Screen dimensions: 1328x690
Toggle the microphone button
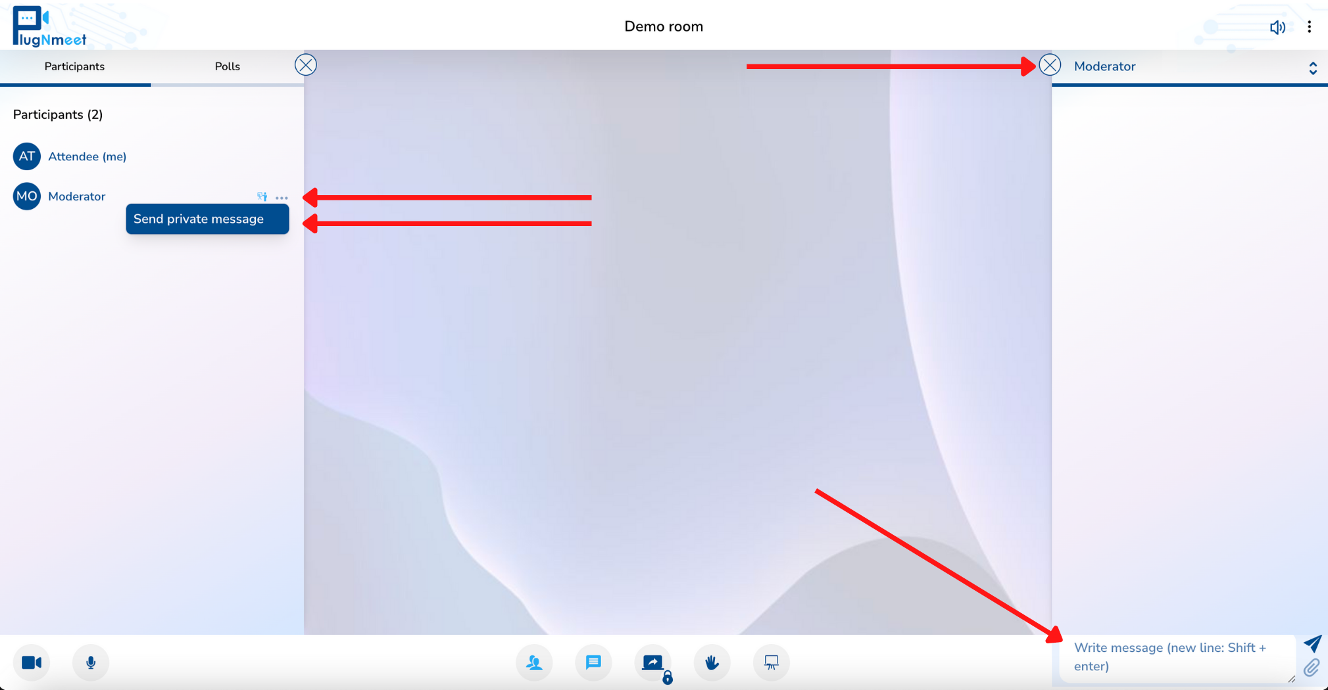[91, 662]
